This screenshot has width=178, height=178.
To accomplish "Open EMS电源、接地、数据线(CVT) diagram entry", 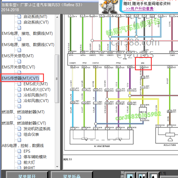I will coord(28,45).
